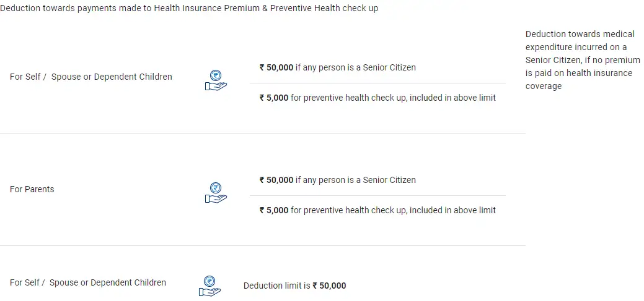Screen dimensions: 644x301
Task: Click bold ₹ 50,000 amount in first row
Action: (x=276, y=67)
